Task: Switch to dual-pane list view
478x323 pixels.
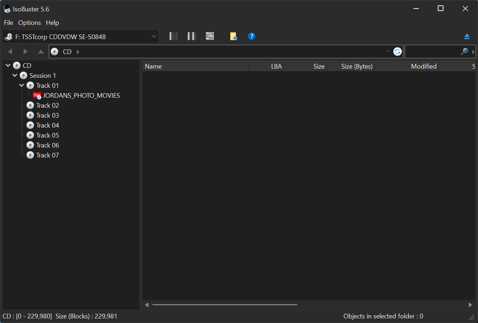Action: [x=191, y=36]
